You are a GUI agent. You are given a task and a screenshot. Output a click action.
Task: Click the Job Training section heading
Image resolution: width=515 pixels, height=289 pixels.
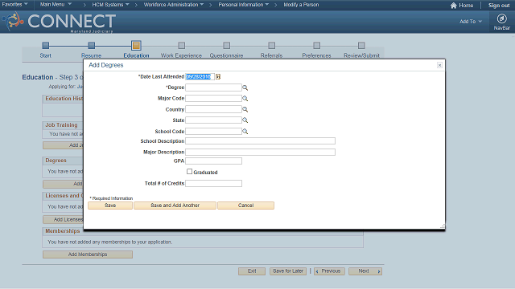[61, 125]
